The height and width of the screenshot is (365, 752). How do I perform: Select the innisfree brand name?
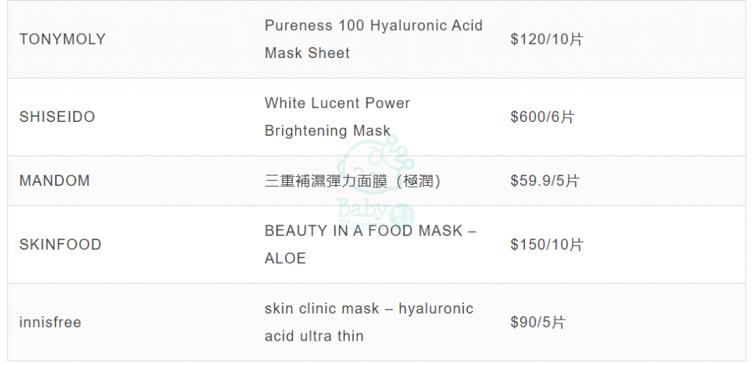(x=51, y=322)
